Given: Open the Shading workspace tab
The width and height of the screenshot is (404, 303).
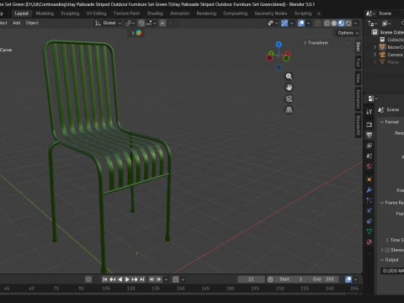Looking at the screenshot, I should (155, 13).
